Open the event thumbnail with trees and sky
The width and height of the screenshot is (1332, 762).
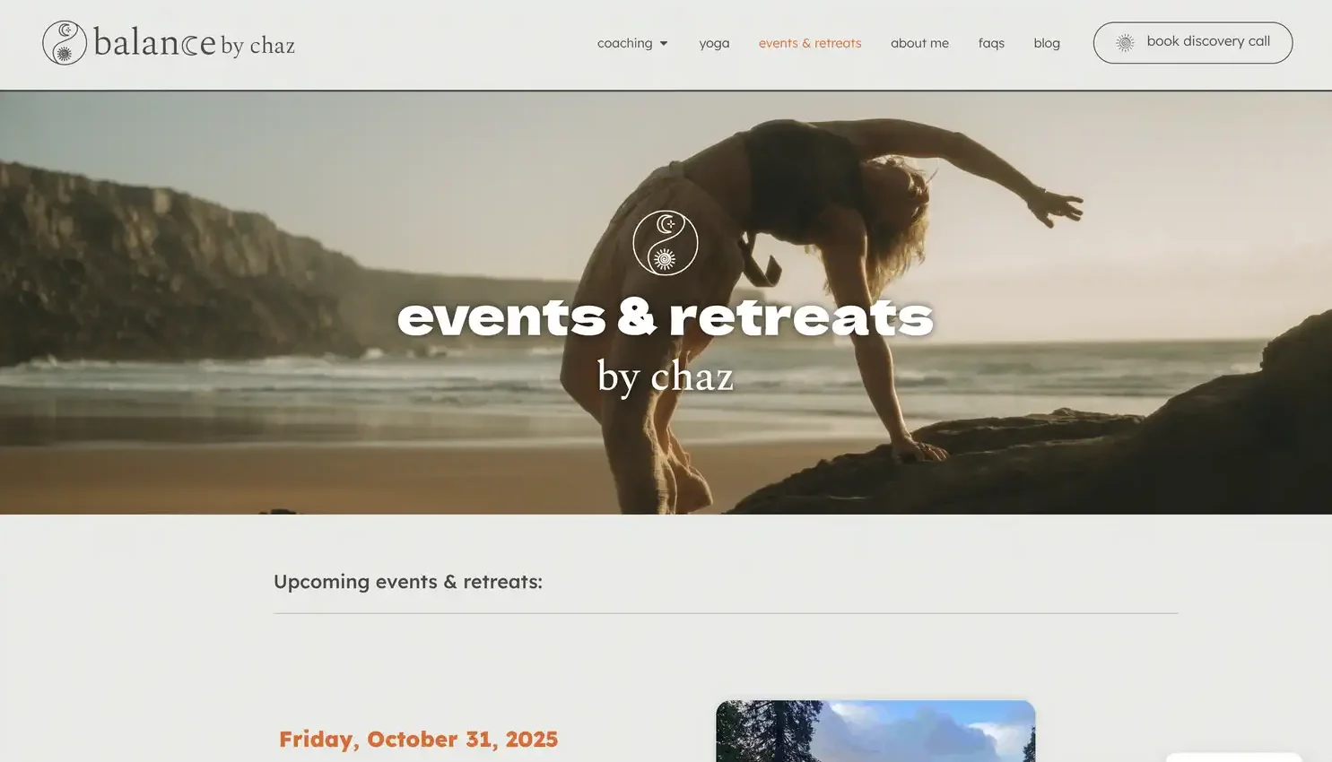tap(875, 732)
